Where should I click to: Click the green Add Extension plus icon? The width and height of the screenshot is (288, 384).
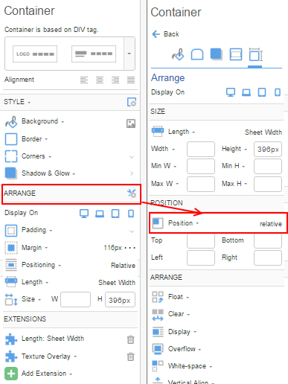(11, 374)
